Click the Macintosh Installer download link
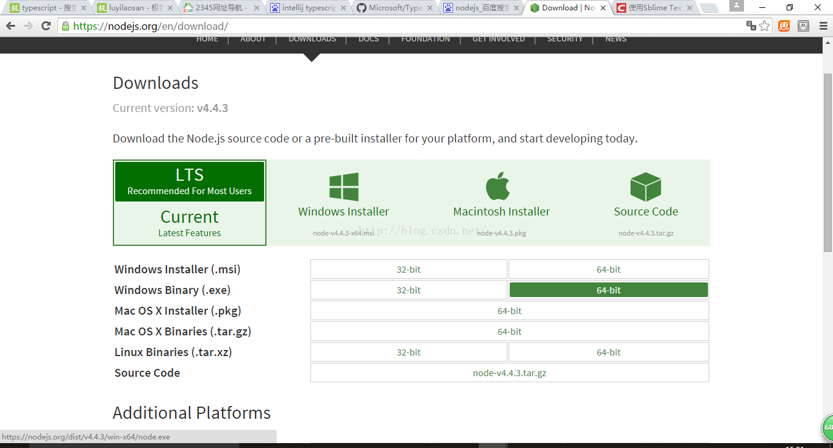 (x=501, y=211)
